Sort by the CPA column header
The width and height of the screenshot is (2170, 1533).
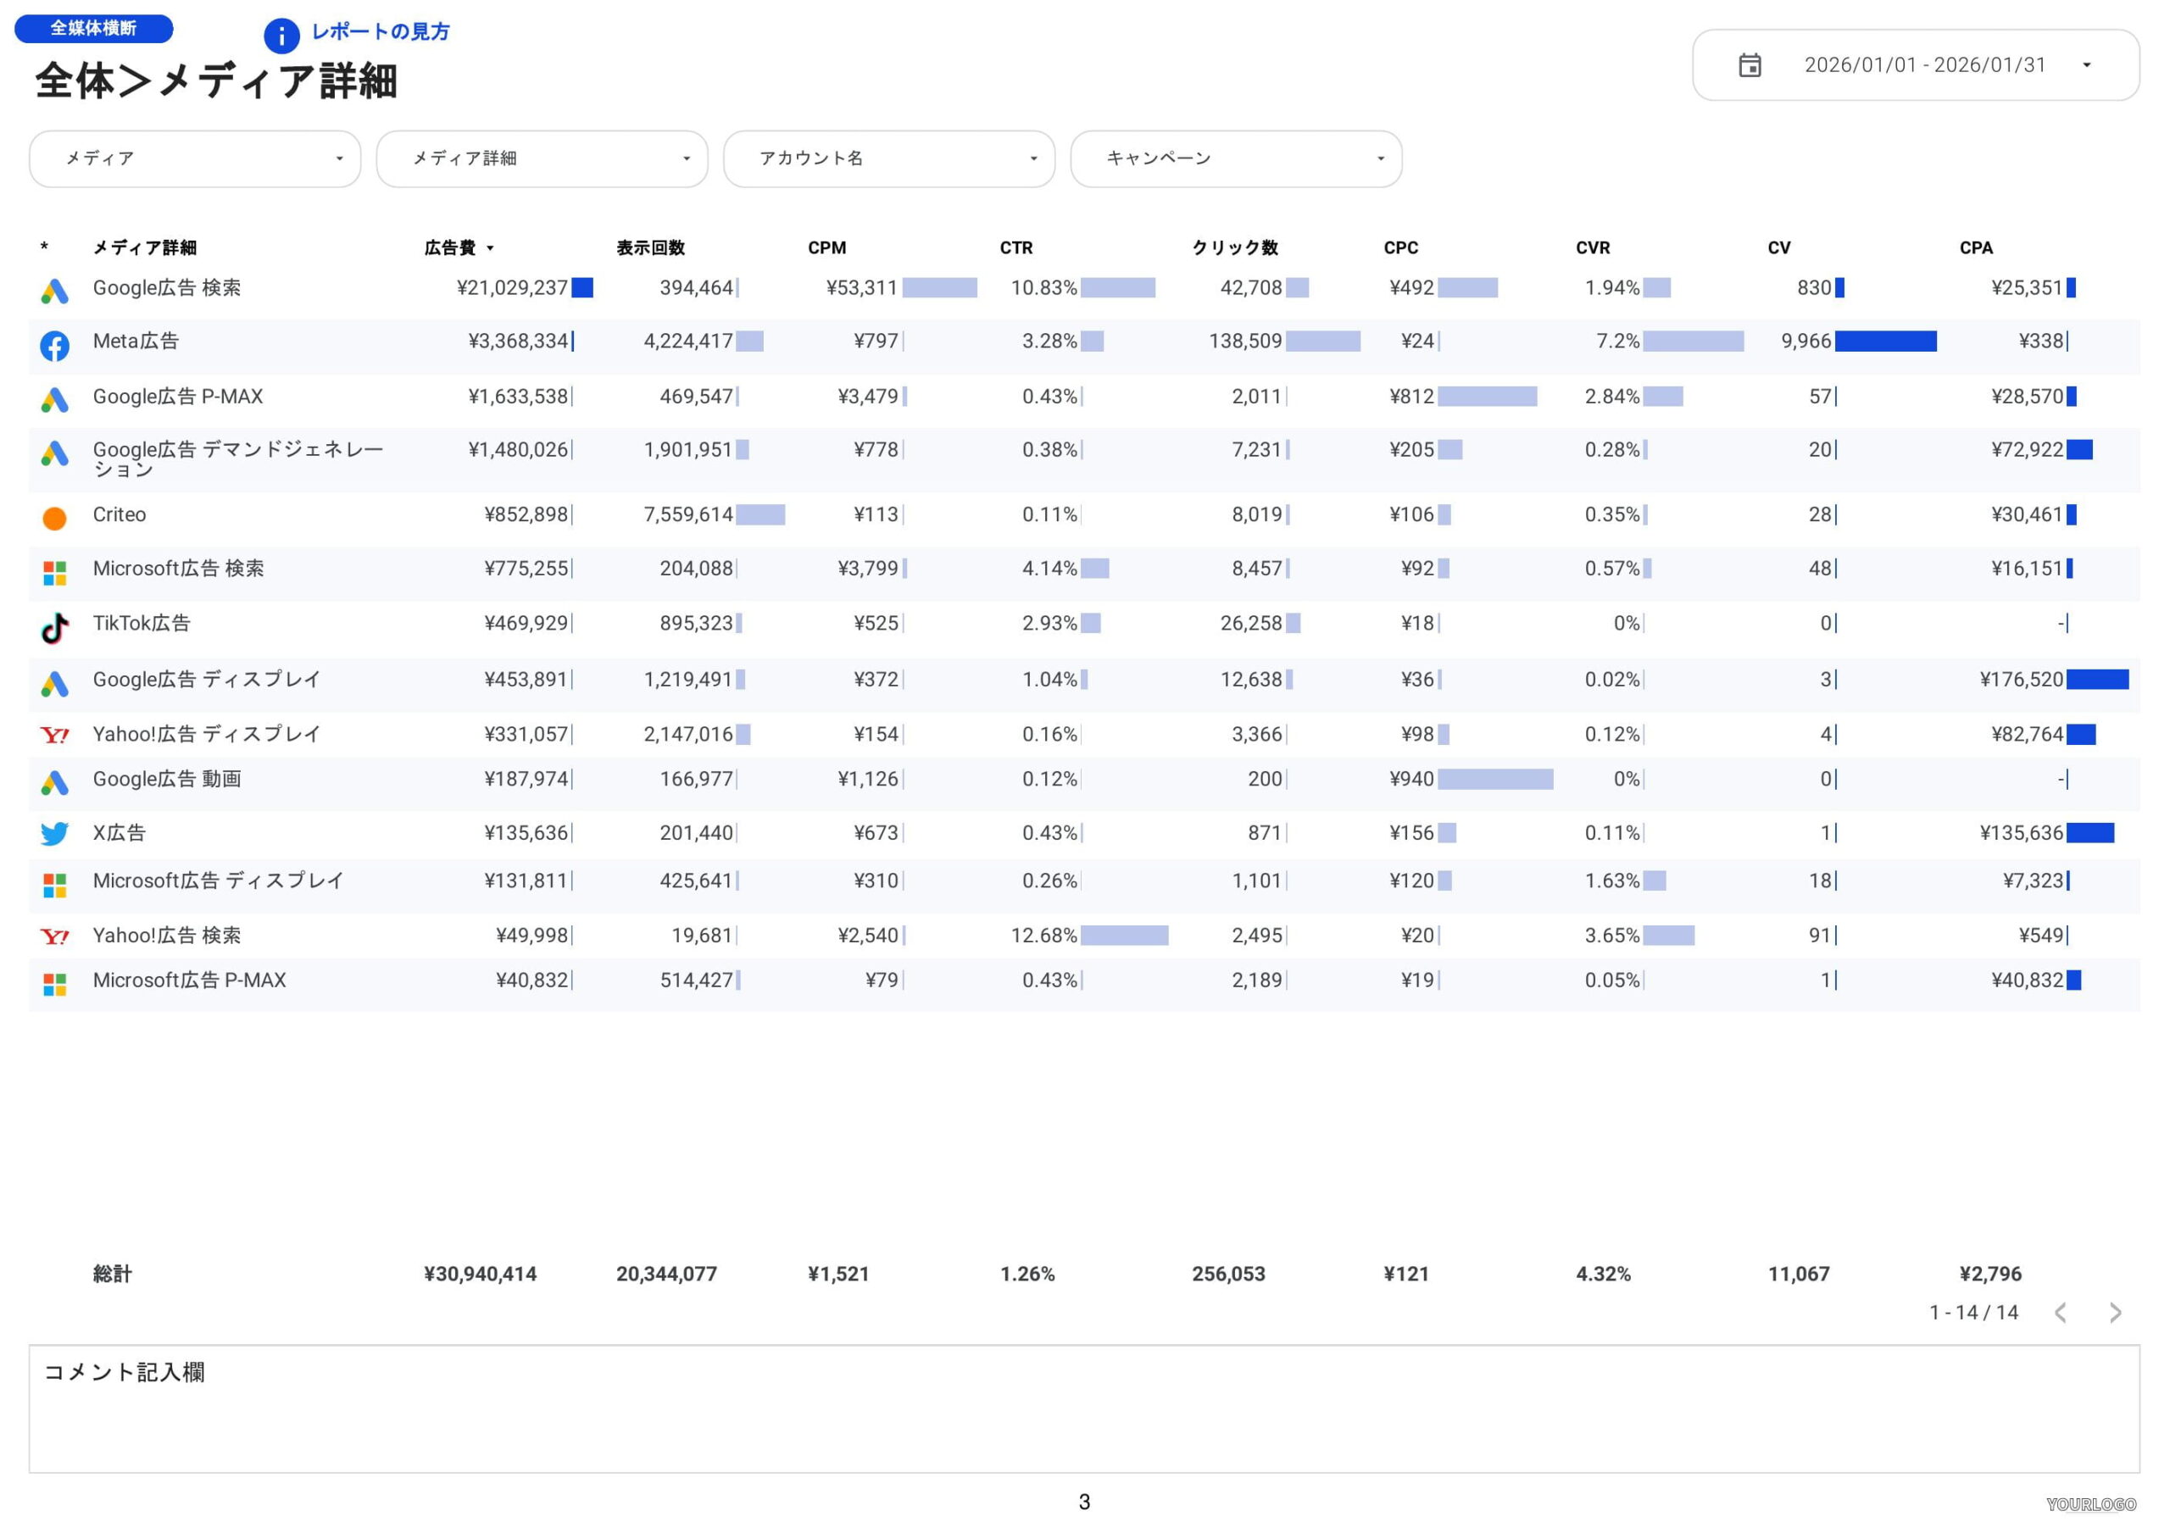point(1975,247)
